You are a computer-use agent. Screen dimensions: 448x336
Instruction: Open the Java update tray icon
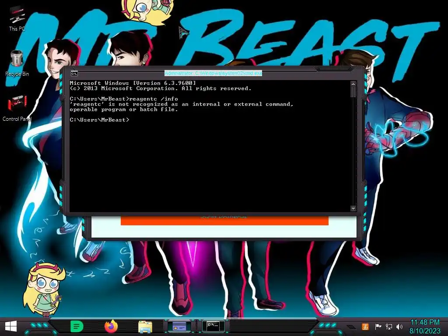(x=365, y=326)
